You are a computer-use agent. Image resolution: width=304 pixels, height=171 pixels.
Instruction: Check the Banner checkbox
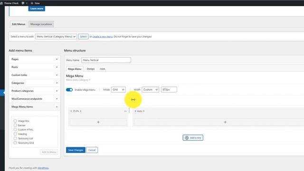point(15,125)
